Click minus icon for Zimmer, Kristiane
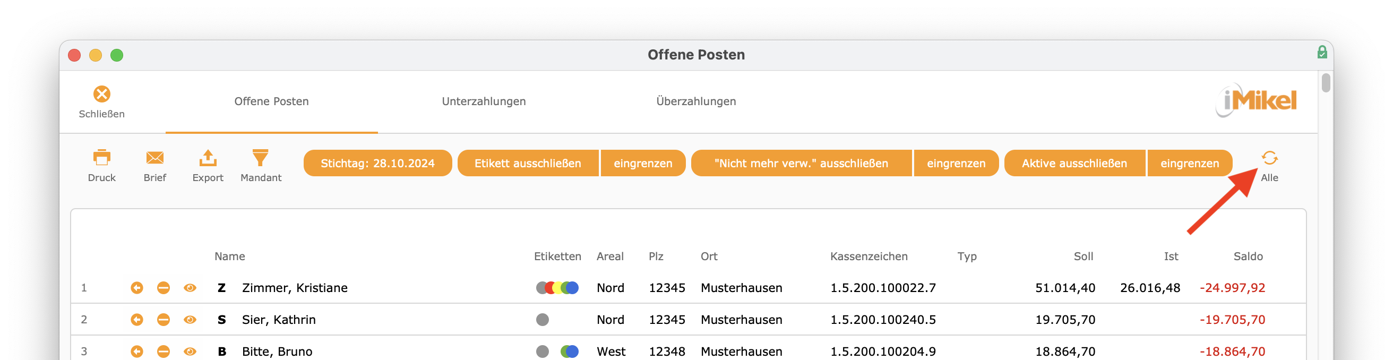Image resolution: width=1393 pixels, height=360 pixels. click(164, 288)
